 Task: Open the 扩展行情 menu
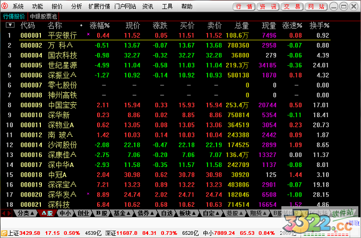click(x=99, y=6)
